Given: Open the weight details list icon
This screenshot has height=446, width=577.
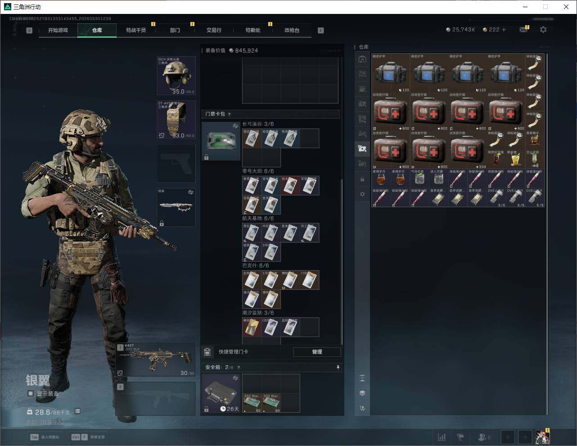Looking at the screenshot, I should 77,411.
